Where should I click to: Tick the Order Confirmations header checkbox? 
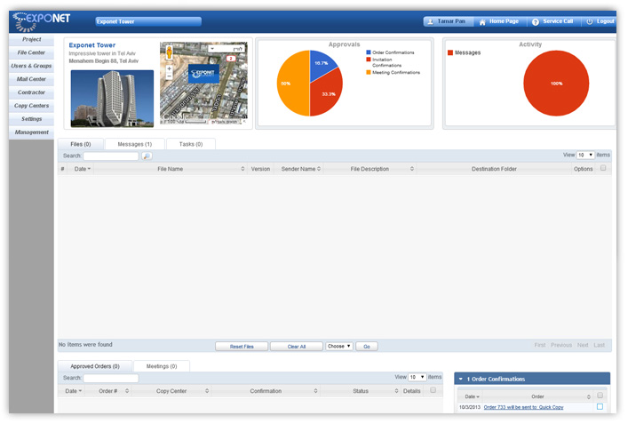[600, 396]
